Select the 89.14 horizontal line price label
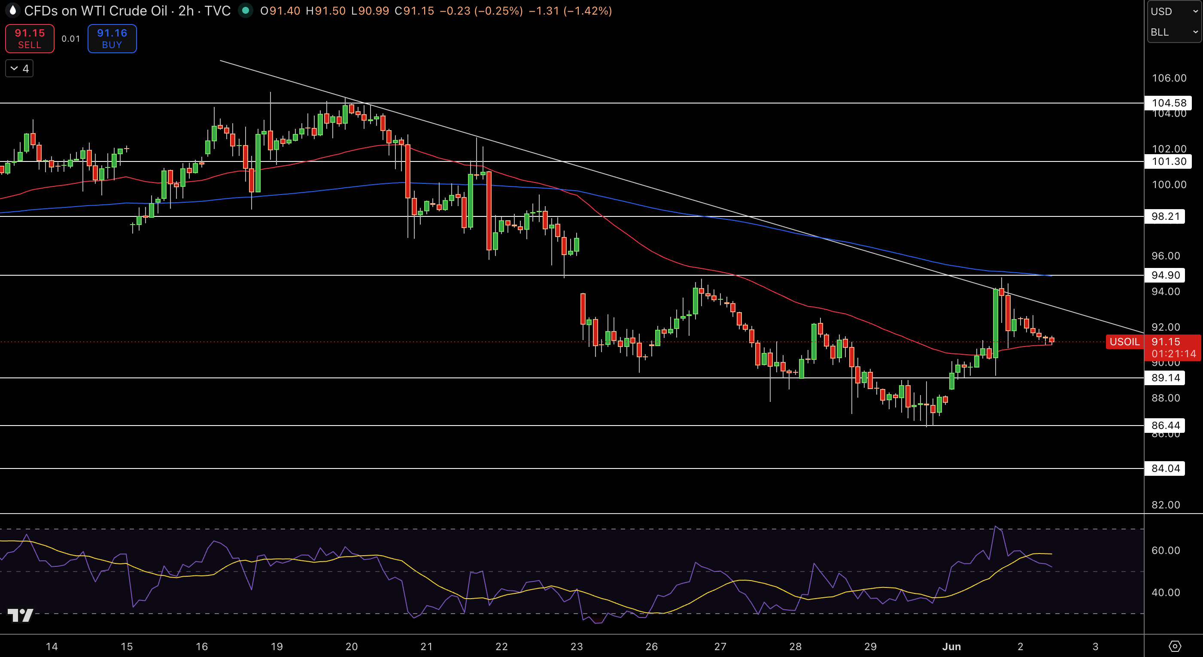 coord(1165,378)
